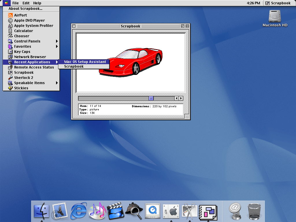The image size is (296, 222).
Task: Select Mac OS Setup Assistant entry
Action: pyautogui.click(x=85, y=62)
